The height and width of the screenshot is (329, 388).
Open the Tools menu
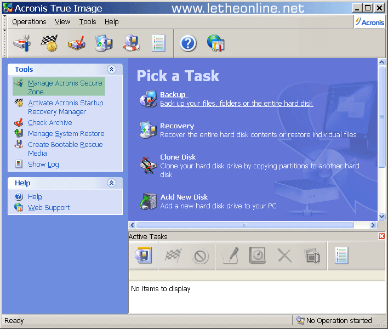click(88, 22)
